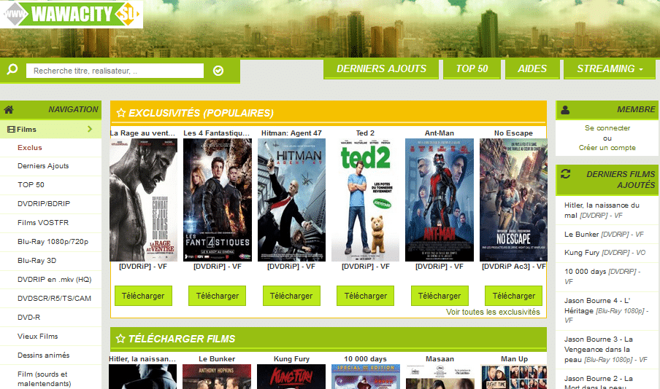The width and height of the screenshot is (660, 389).
Task: Open Blu-Ray 3D category
Action: pyautogui.click(x=37, y=261)
